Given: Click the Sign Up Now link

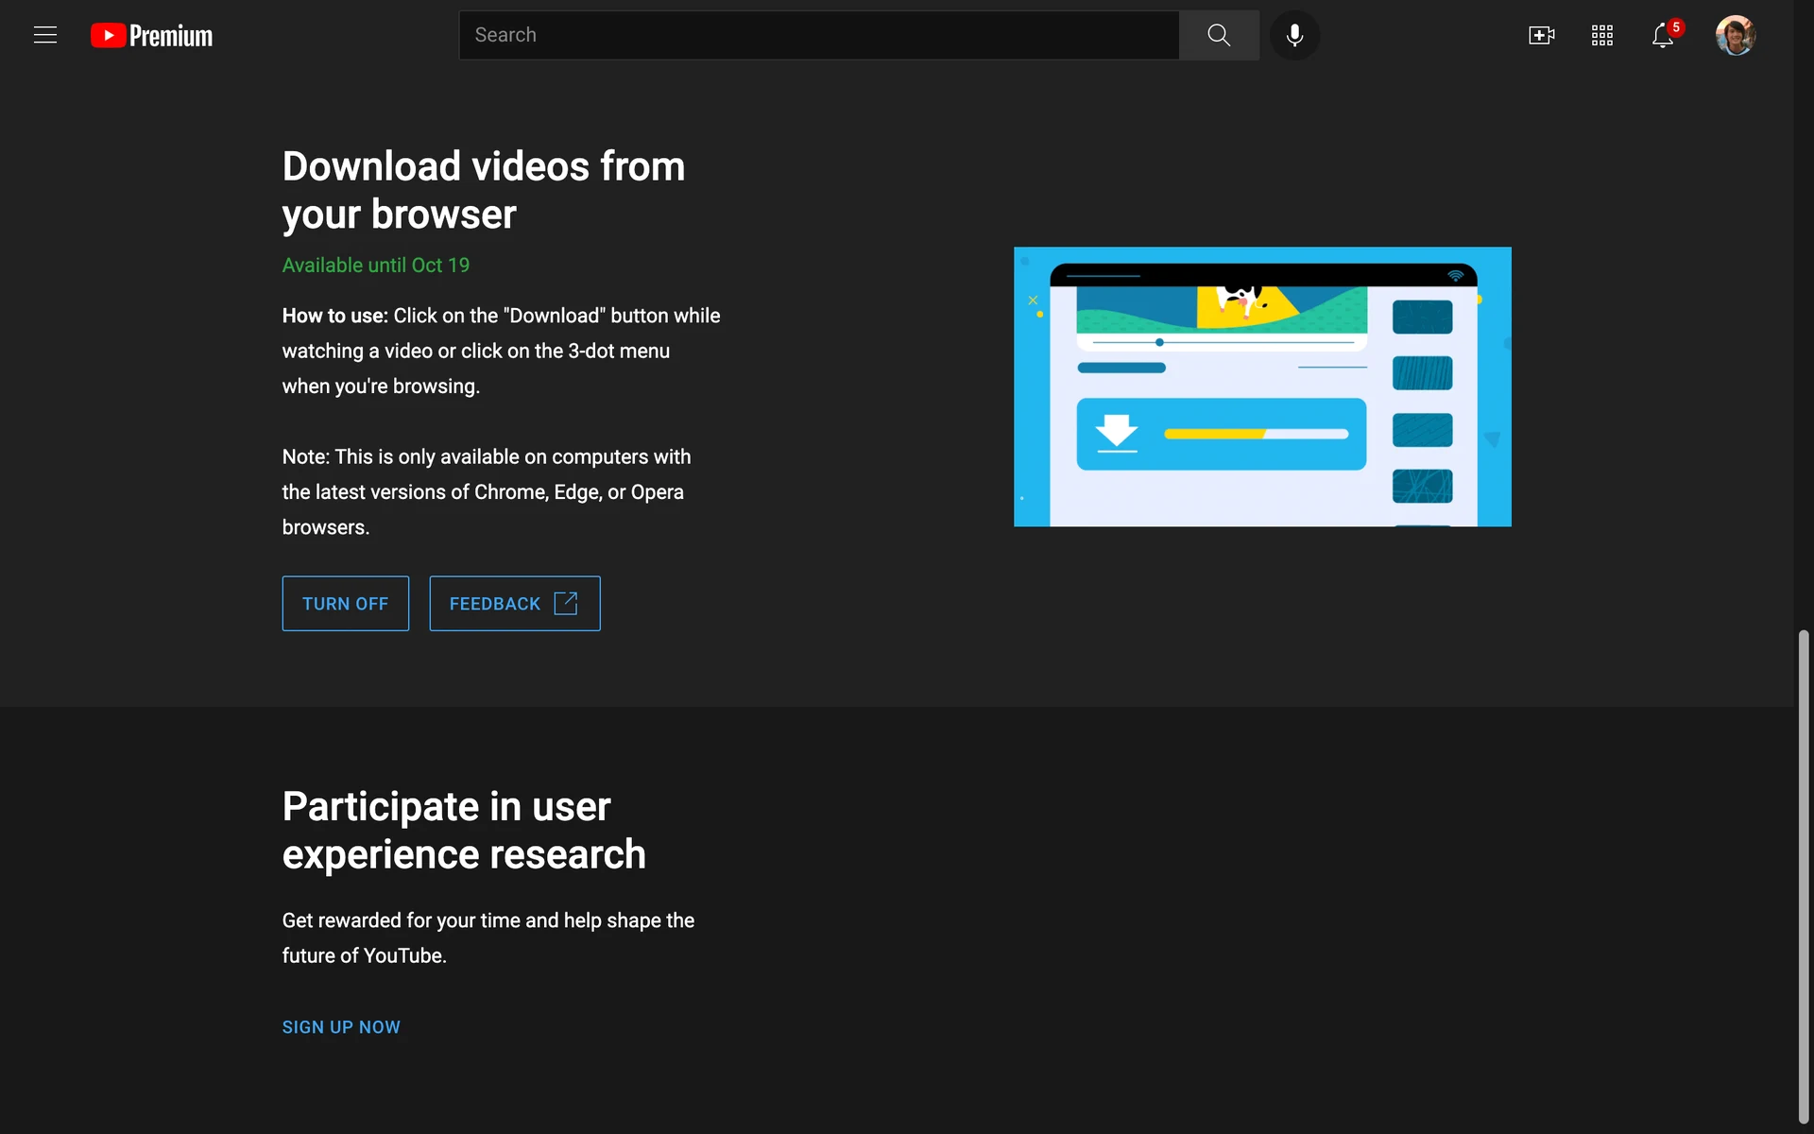Looking at the screenshot, I should pyautogui.click(x=341, y=1027).
